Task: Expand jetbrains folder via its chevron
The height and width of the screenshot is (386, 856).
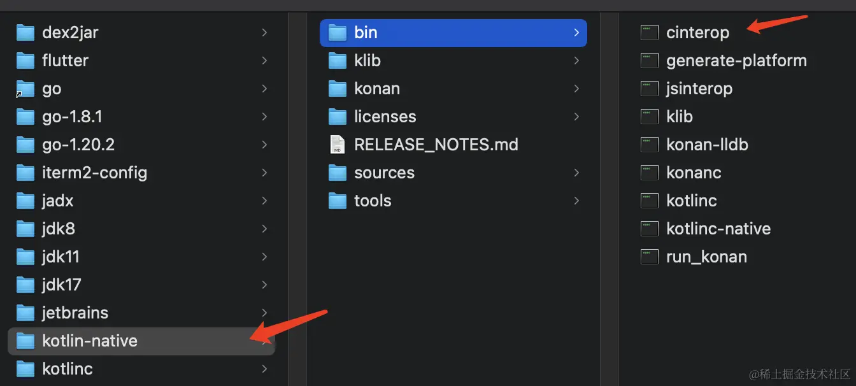Action: tap(264, 313)
